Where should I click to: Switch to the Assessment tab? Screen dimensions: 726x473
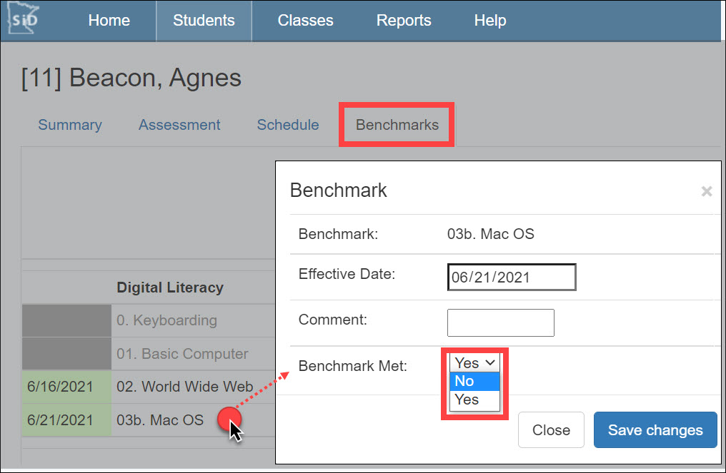click(x=179, y=124)
